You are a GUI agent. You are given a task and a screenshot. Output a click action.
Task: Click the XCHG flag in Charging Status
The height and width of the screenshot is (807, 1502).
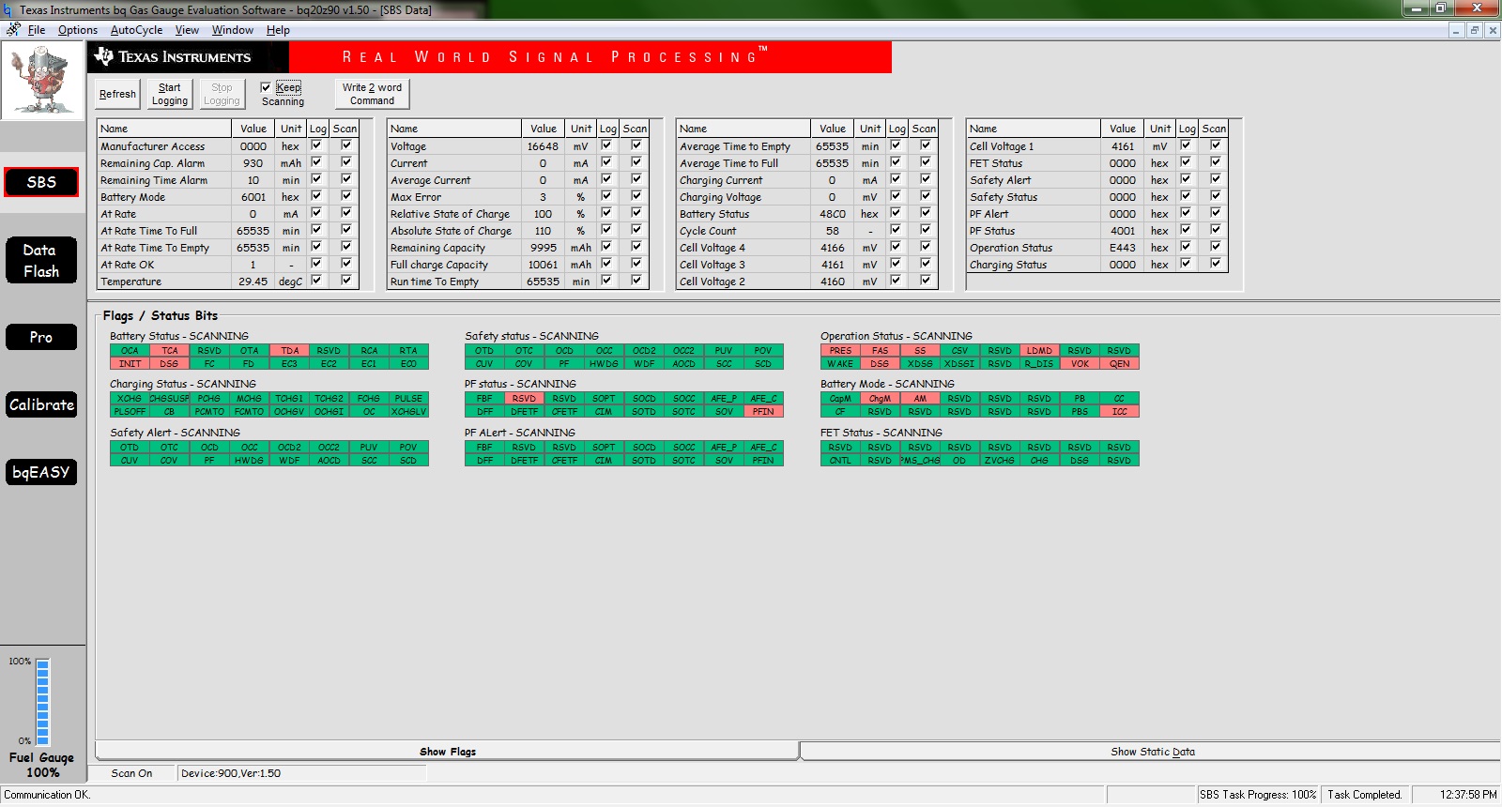[130, 399]
